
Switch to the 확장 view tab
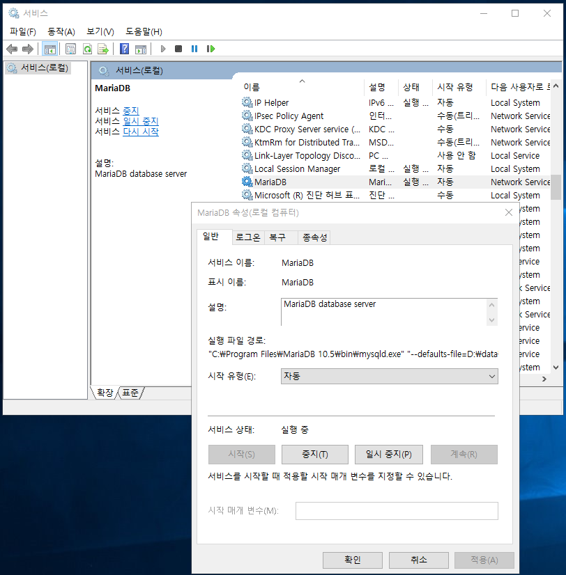(x=105, y=393)
